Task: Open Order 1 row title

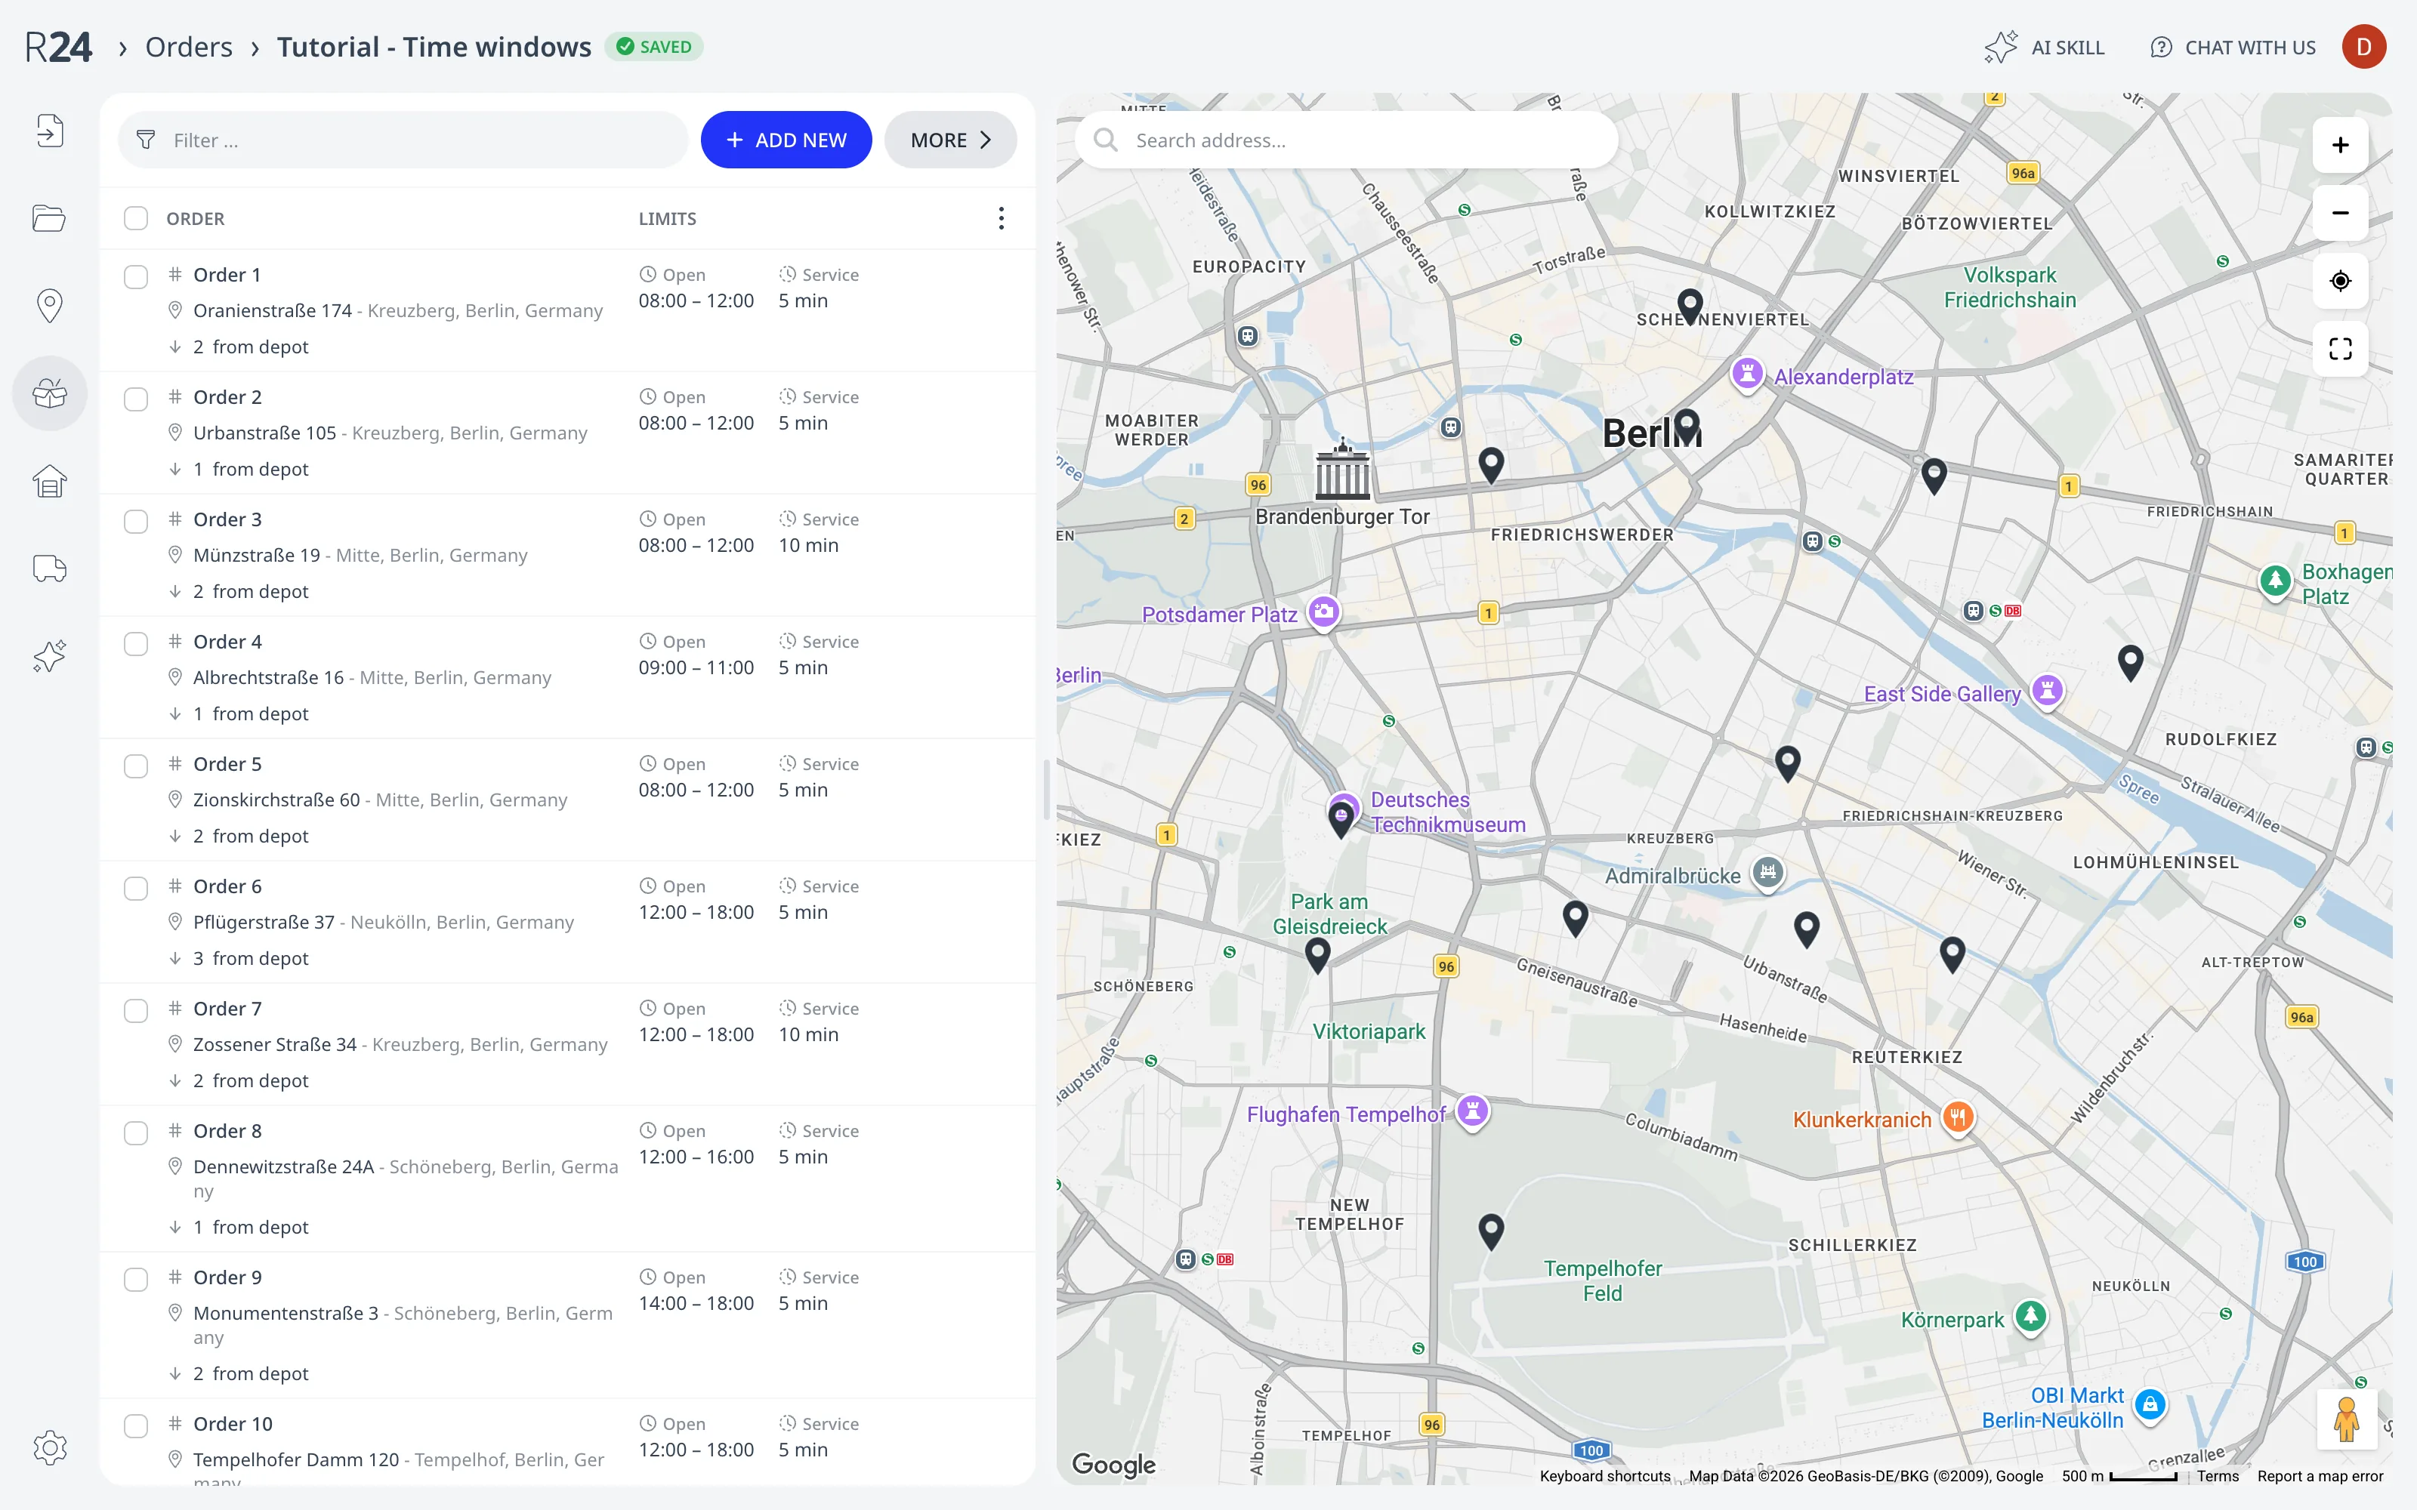Action: tap(227, 275)
